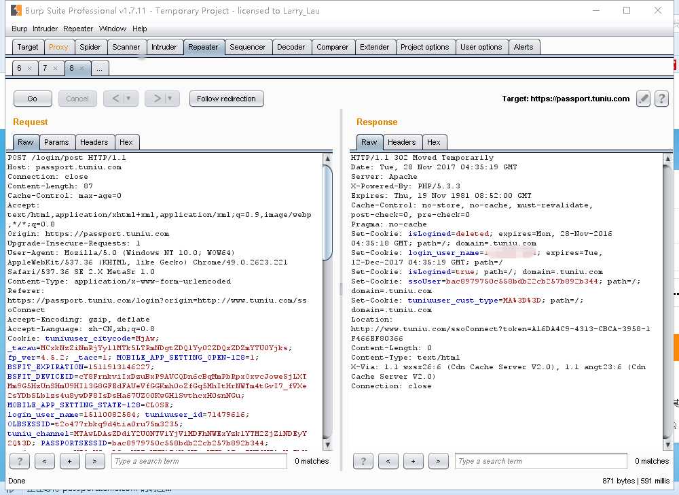Select Repeater sub-tab 6
Screen dimensions: 679x495
coord(19,68)
